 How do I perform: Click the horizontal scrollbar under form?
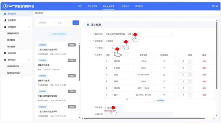pos(144,118)
